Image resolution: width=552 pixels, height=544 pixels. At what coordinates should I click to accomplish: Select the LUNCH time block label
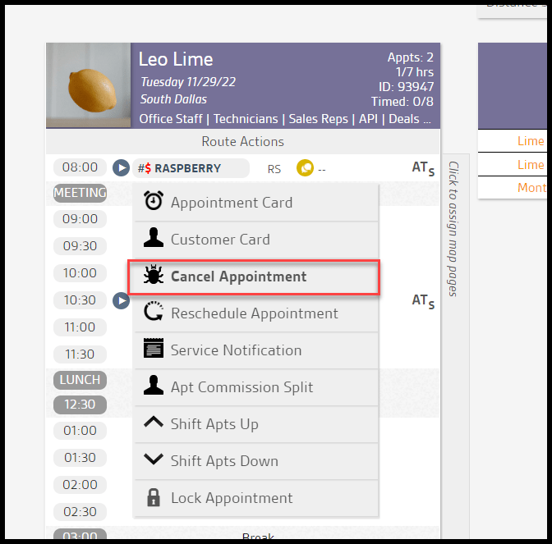click(x=80, y=380)
